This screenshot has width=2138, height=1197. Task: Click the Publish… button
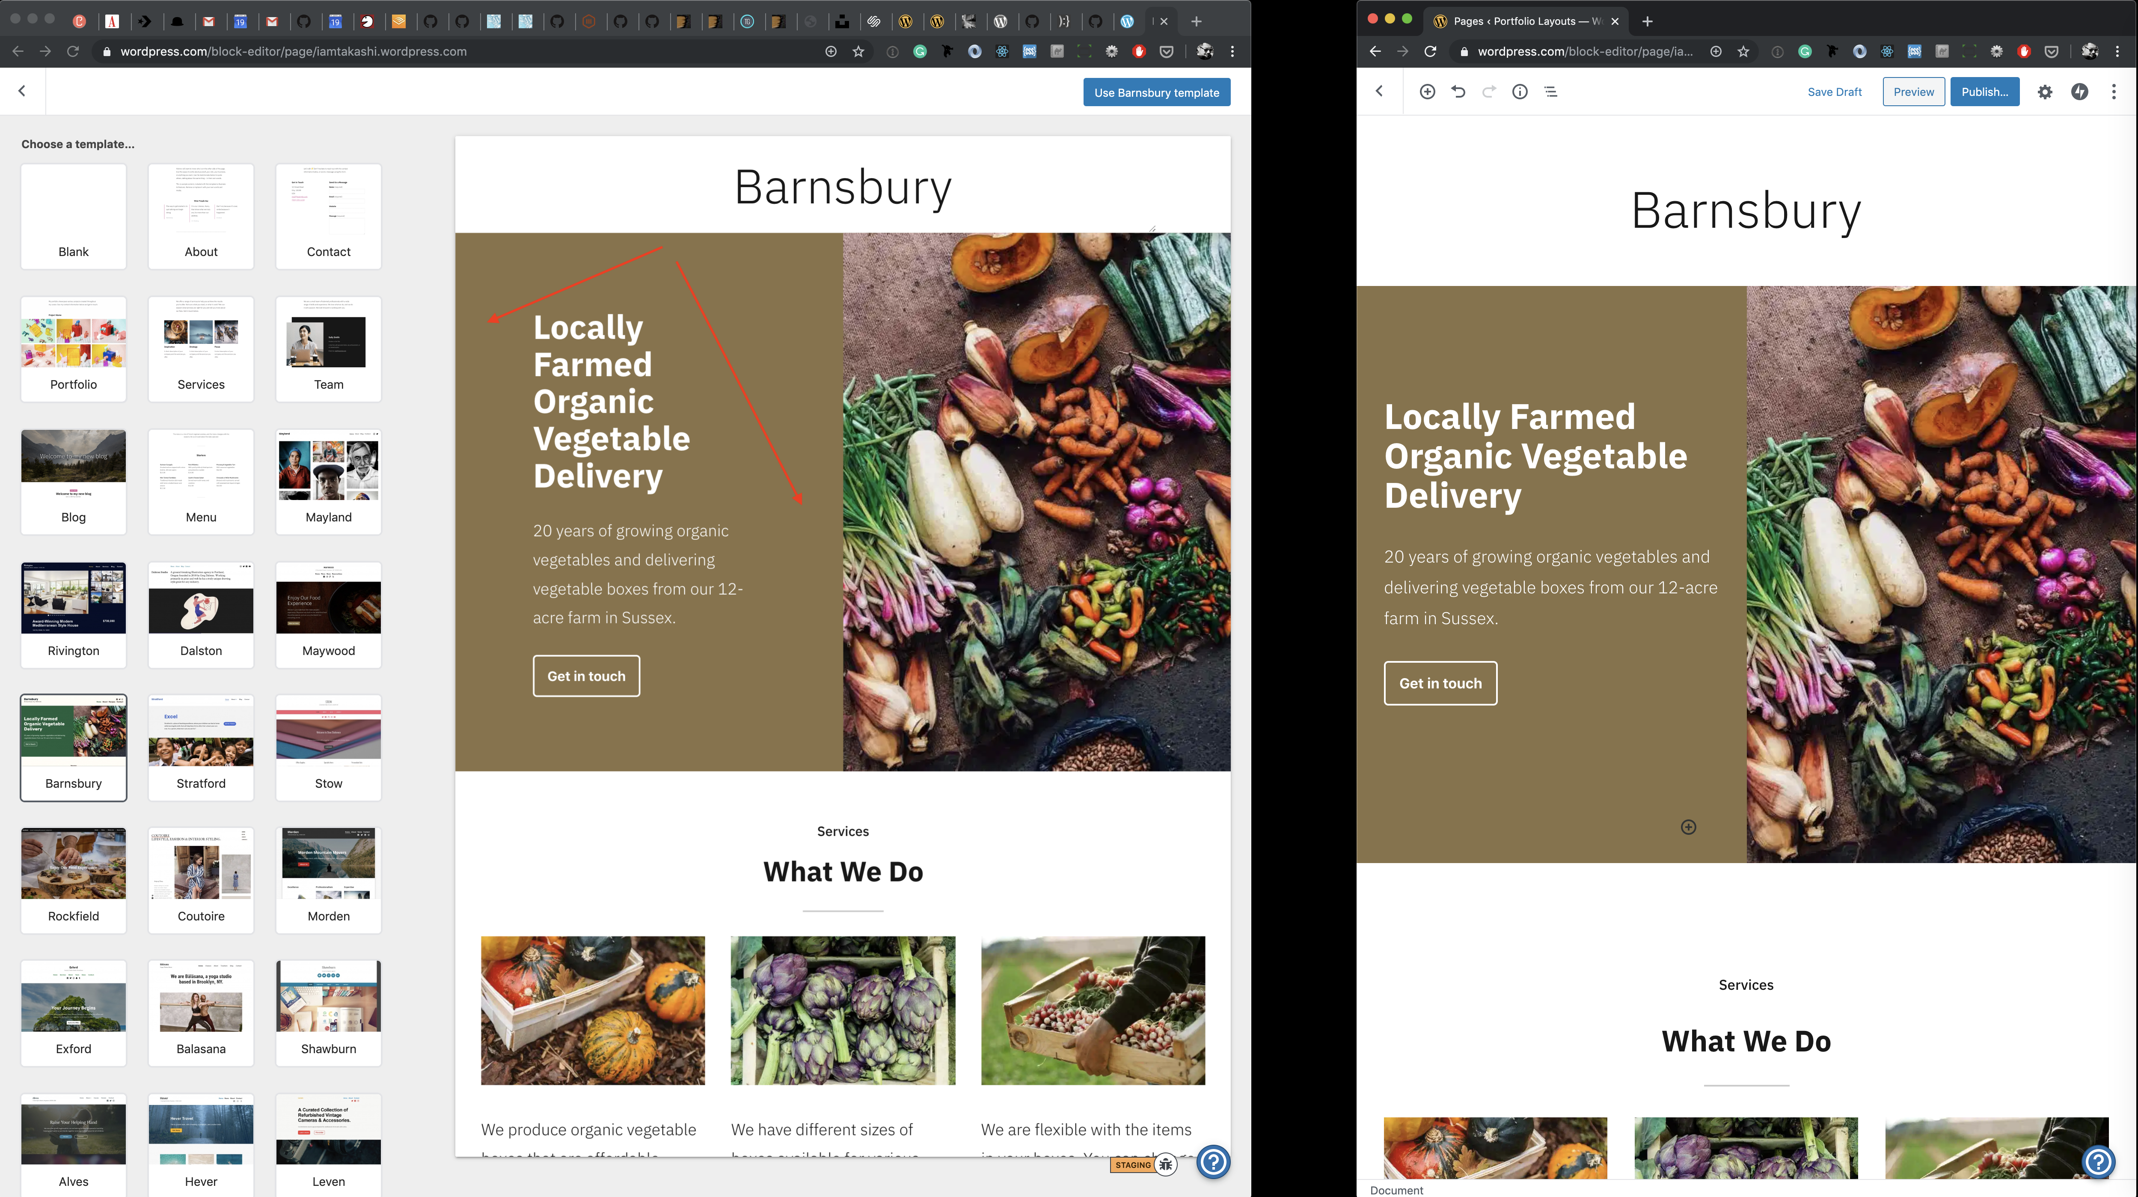pyautogui.click(x=1984, y=92)
